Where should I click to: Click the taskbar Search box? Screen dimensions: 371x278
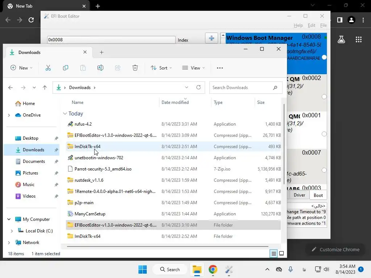click(170, 269)
